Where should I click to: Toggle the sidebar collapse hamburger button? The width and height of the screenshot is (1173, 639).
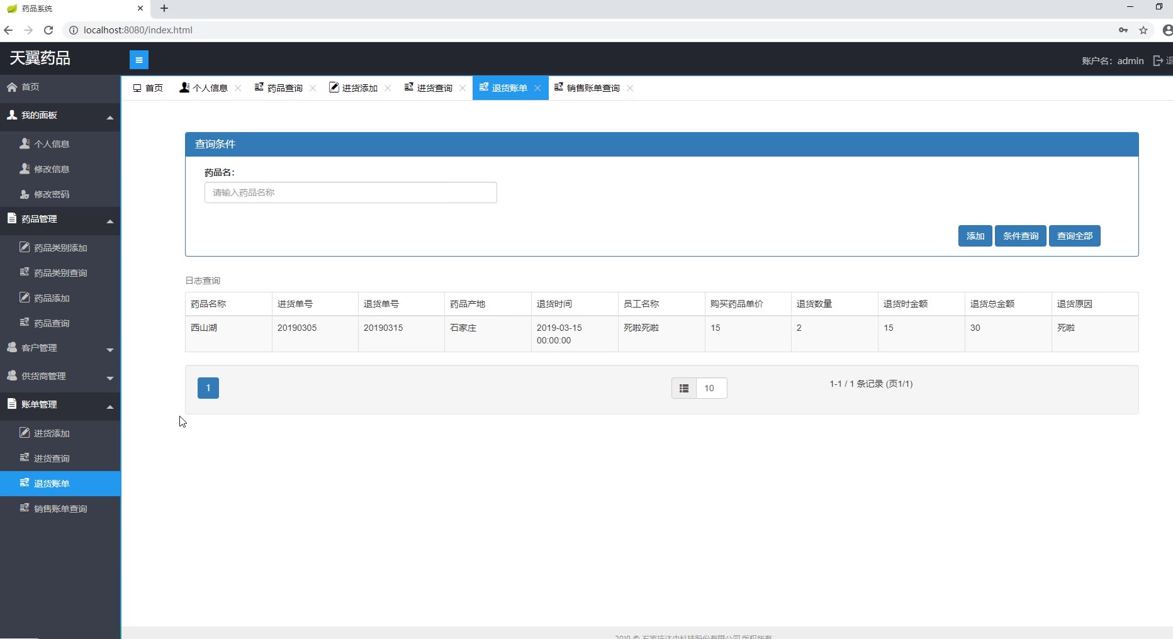(139, 60)
